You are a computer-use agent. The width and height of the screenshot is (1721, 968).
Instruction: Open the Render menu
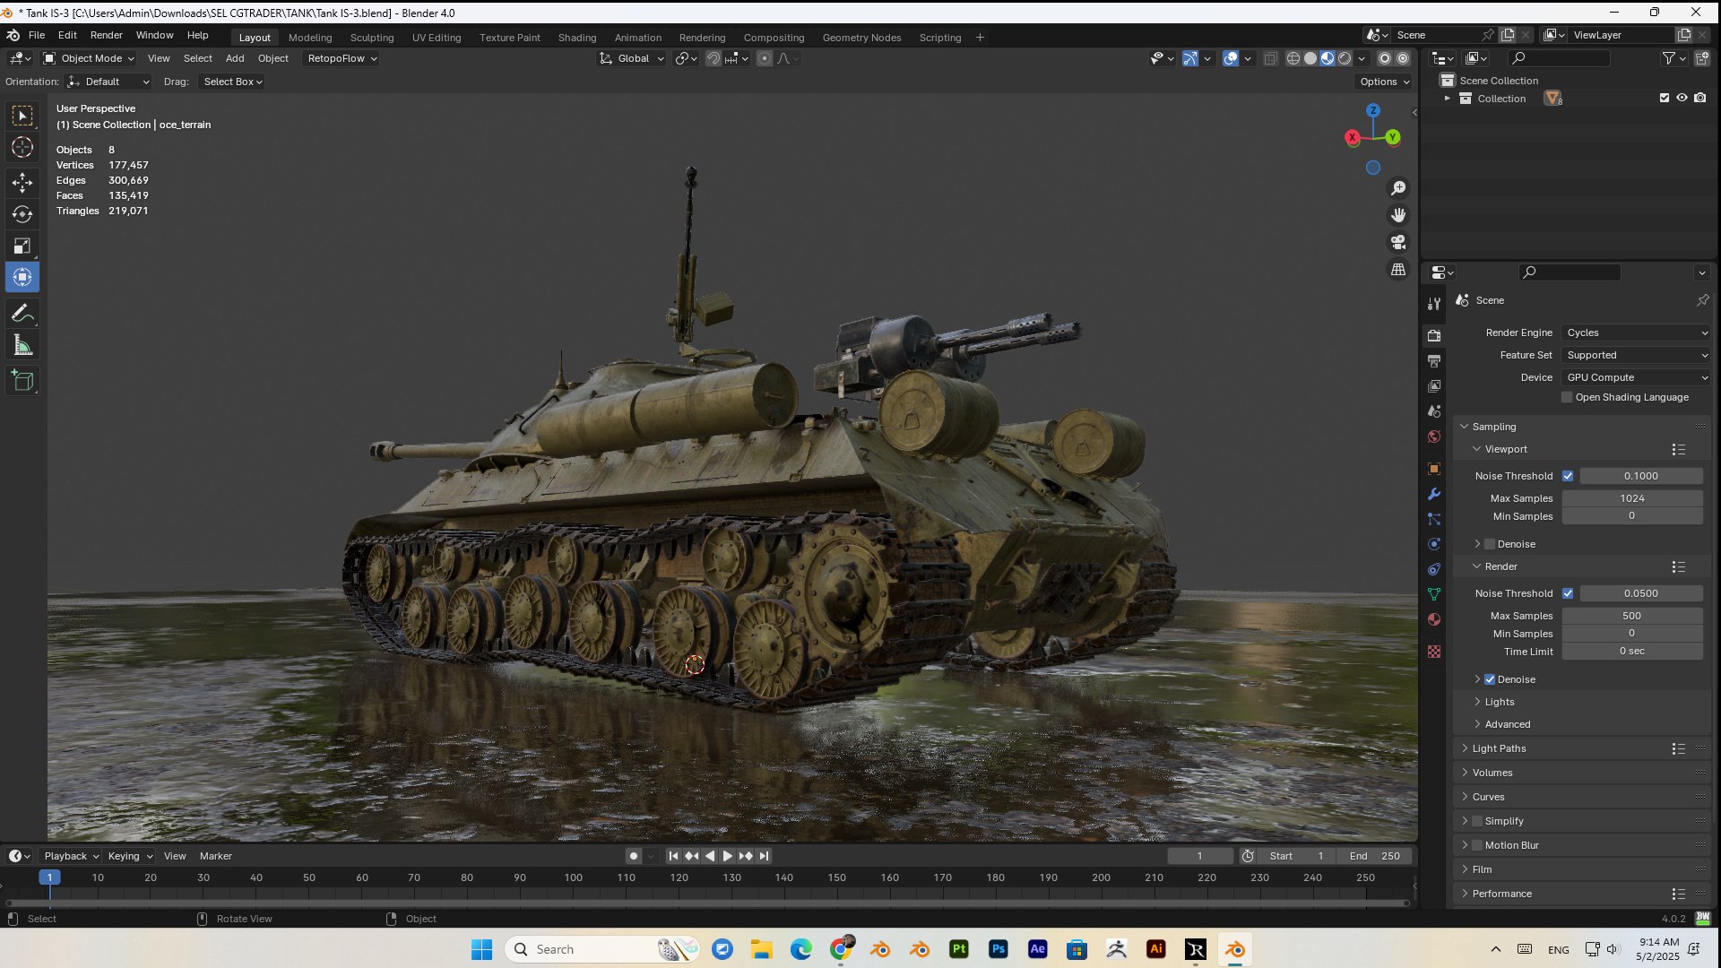(x=106, y=35)
